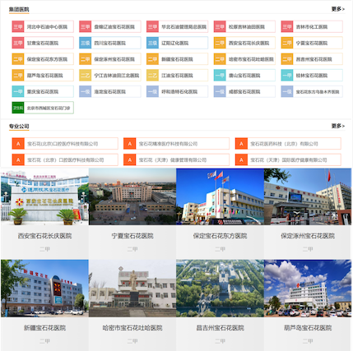The width and height of the screenshot is (353, 351).
Task: Open the 保定涿州宝石花医院 card photo
Action: (x=308, y=196)
